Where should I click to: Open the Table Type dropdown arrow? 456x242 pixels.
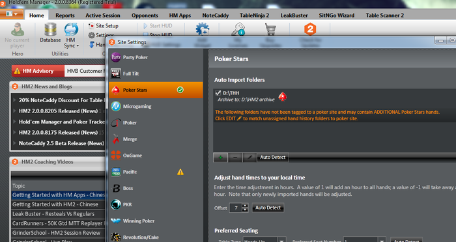click(281, 240)
